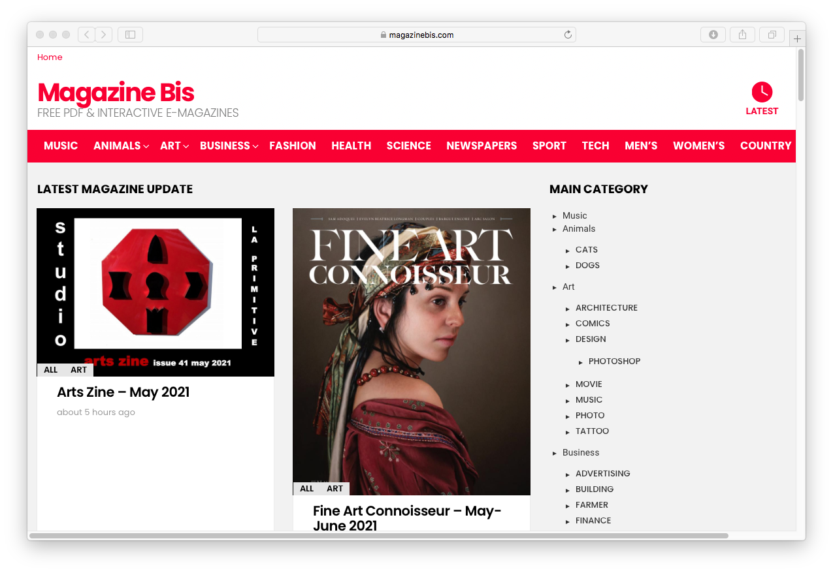Click the Share toolbar icon
This screenshot has height=573, width=833.
coord(742,35)
